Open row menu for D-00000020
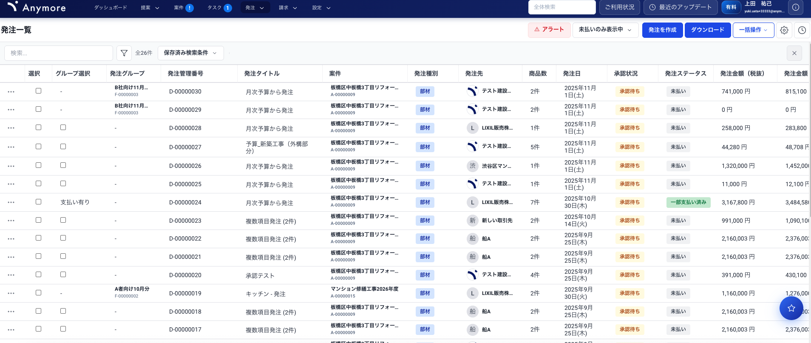Image resolution: width=811 pixels, height=343 pixels. (11, 275)
